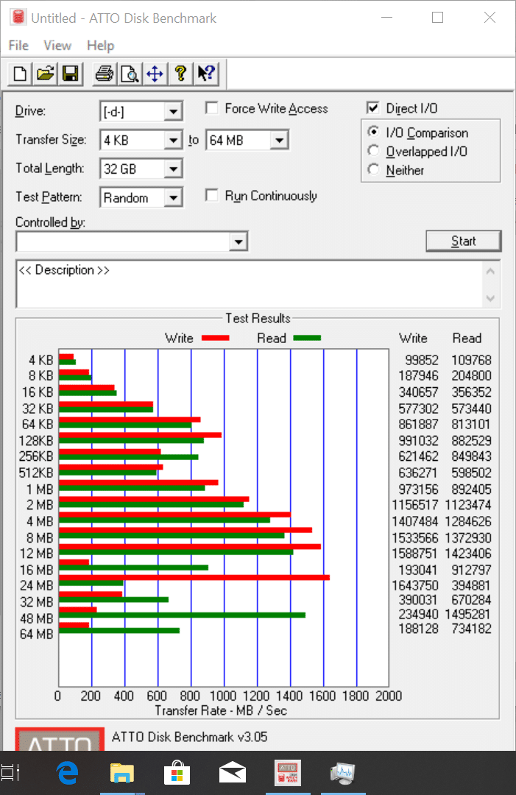Image resolution: width=516 pixels, height=795 pixels.
Task: Tick the Run Continuously checkbox
Action: 212,196
